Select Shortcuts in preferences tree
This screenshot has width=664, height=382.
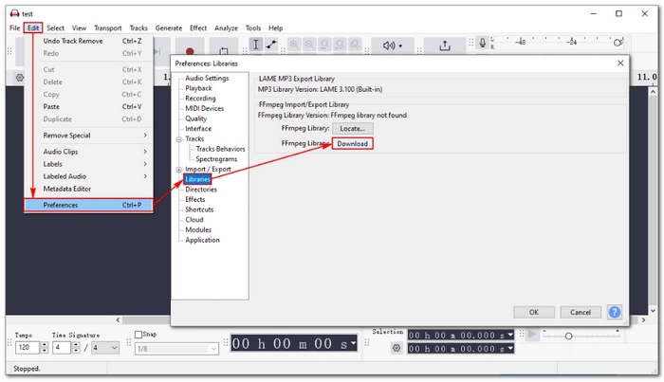point(199,209)
